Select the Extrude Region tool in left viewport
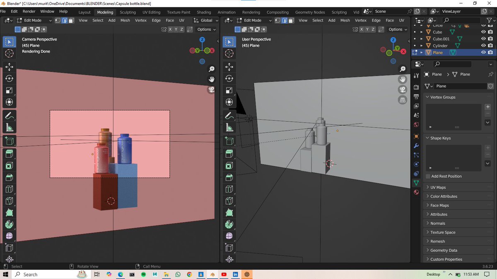 9,154
